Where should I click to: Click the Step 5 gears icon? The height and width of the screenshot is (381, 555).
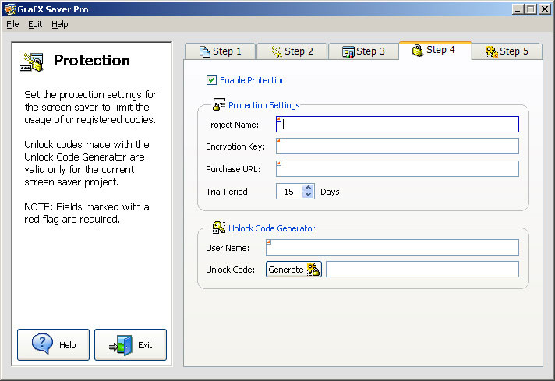click(492, 52)
